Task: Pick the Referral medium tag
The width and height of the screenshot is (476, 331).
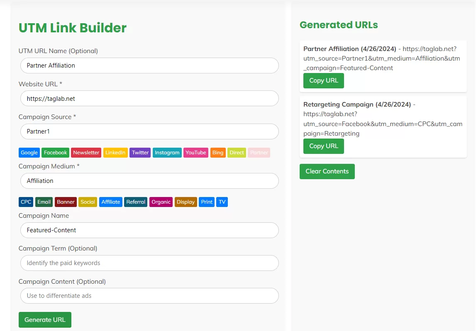Action: (x=136, y=202)
